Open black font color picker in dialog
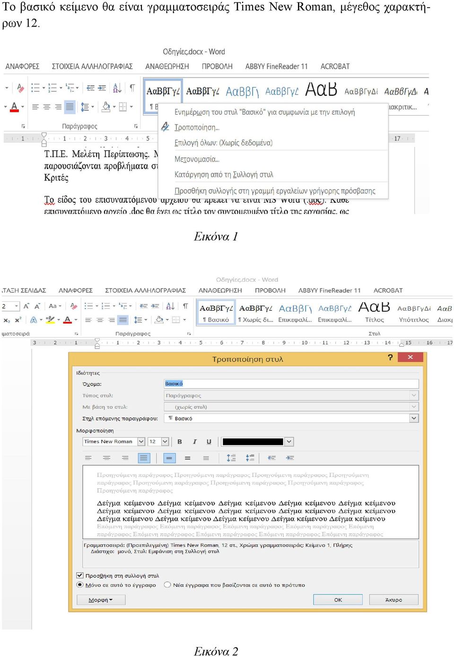This screenshot has height=657, width=454. 289,441
